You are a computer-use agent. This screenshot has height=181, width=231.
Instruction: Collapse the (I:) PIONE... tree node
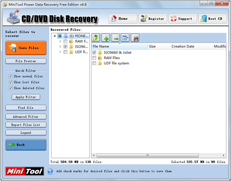(x=55, y=36)
